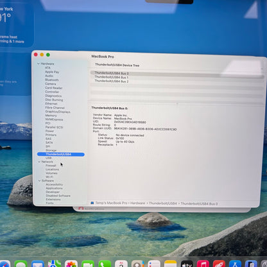The height and width of the screenshot is (267, 267).
Task: Open FaceTime from the Dock
Action: pyautogui.click(x=88, y=264)
